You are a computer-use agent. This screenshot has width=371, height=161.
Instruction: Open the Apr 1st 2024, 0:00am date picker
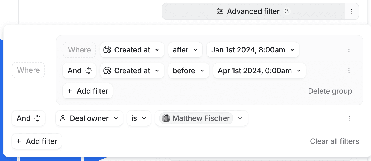(x=259, y=71)
